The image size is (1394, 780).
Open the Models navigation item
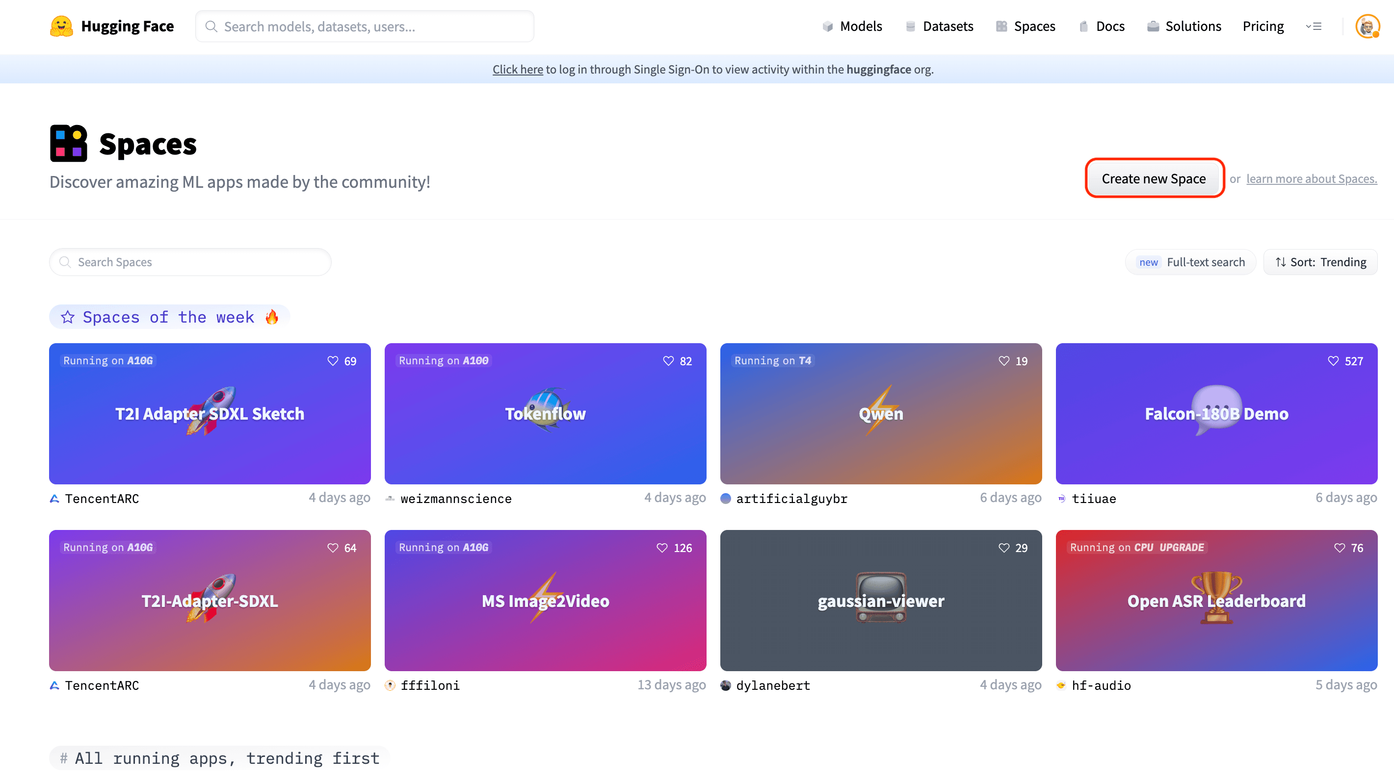click(x=852, y=26)
